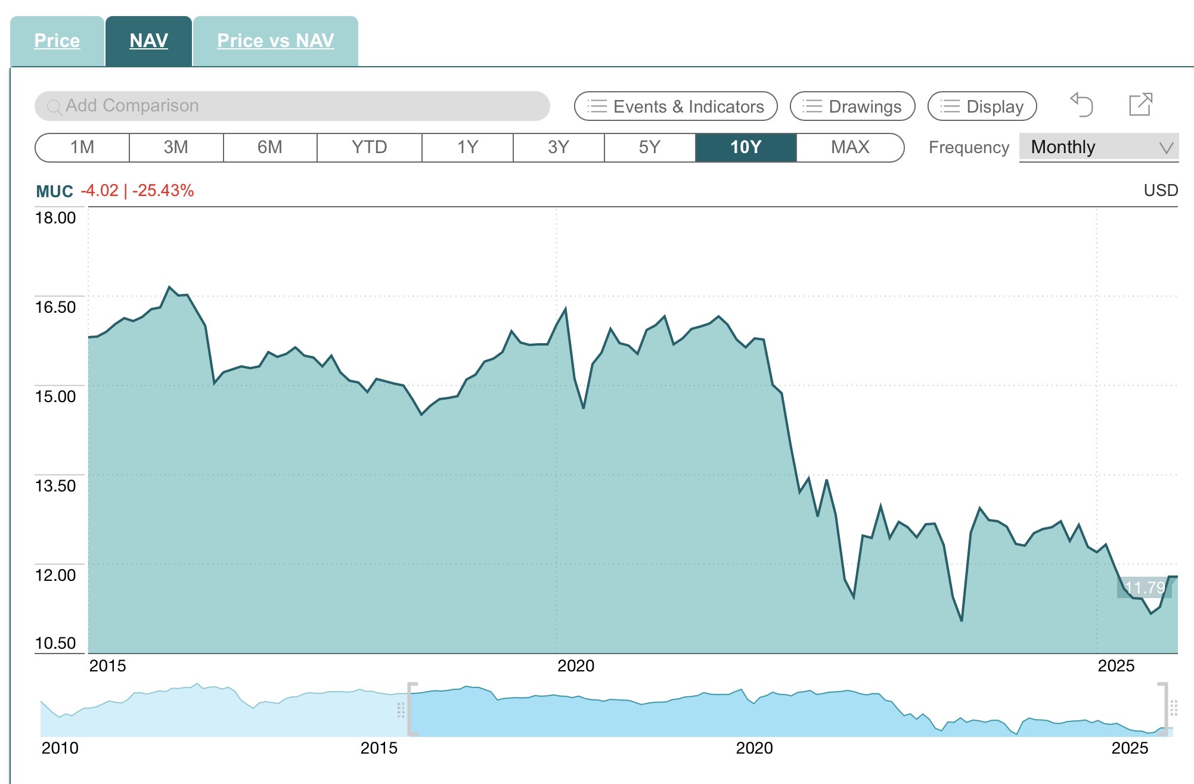
Task: Expand the Drawings menu
Action: point(864,107)
